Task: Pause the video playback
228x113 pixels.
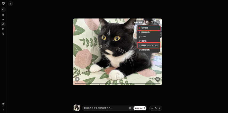Action: (x=77, y=79)
